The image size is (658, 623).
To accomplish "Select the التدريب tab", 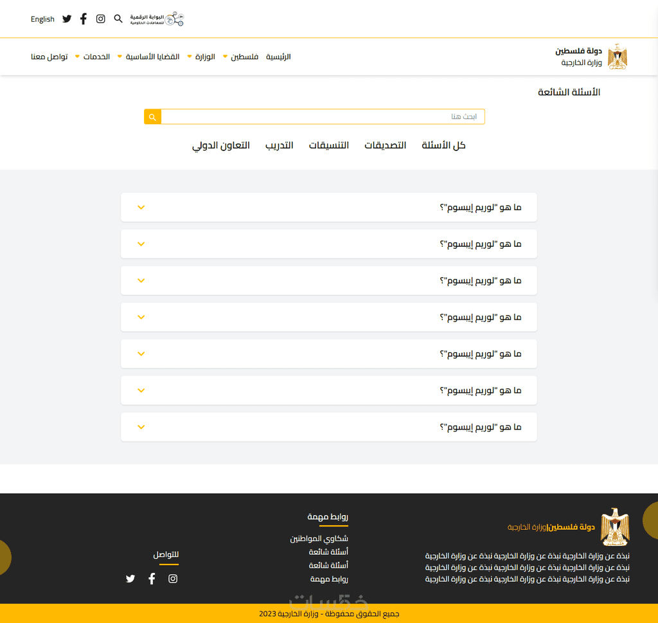I will click(x=280, y=145).
